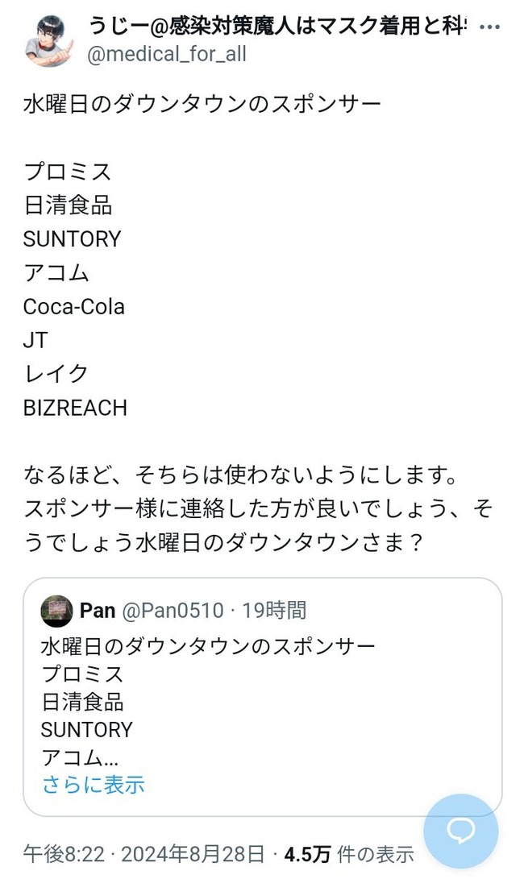
Task: Click Coca-Cola line in the main tweet
Action: tap(74, 307)
